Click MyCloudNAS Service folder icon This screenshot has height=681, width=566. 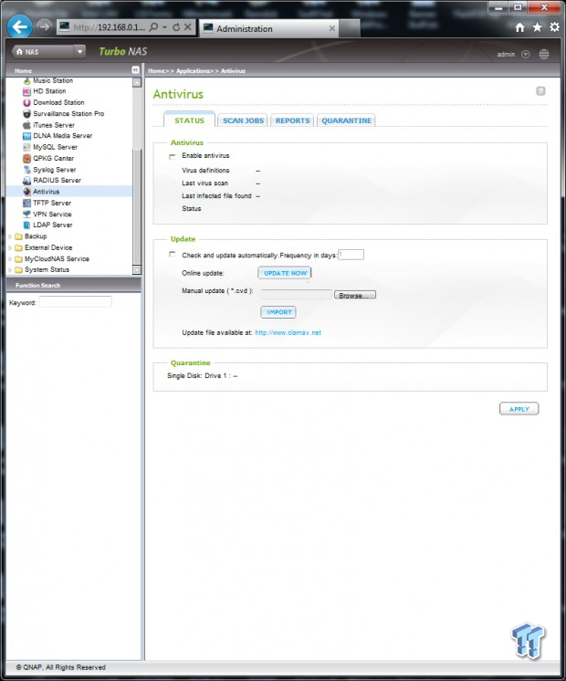tap(18, 259)
